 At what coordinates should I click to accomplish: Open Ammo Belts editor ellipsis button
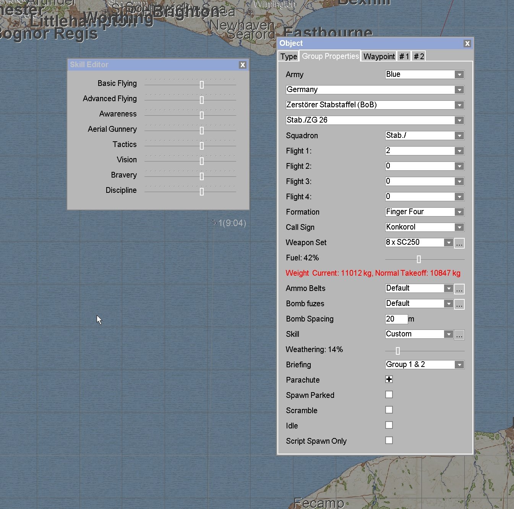(x=459, y=289)
